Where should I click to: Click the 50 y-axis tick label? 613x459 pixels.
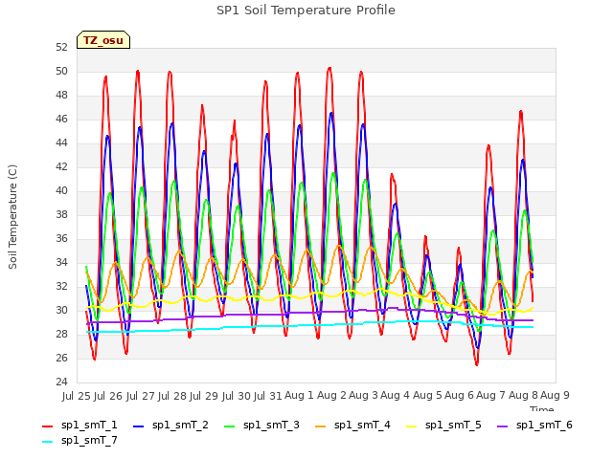(61, 72)
